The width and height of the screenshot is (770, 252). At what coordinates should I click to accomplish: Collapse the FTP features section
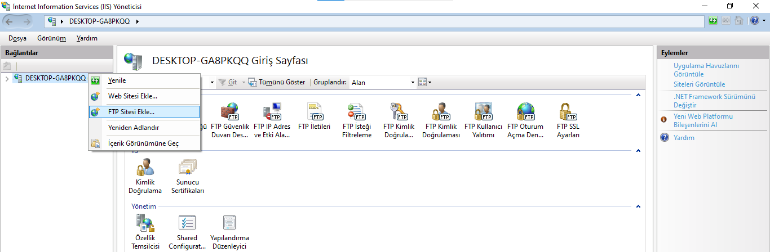coord(639,95)
